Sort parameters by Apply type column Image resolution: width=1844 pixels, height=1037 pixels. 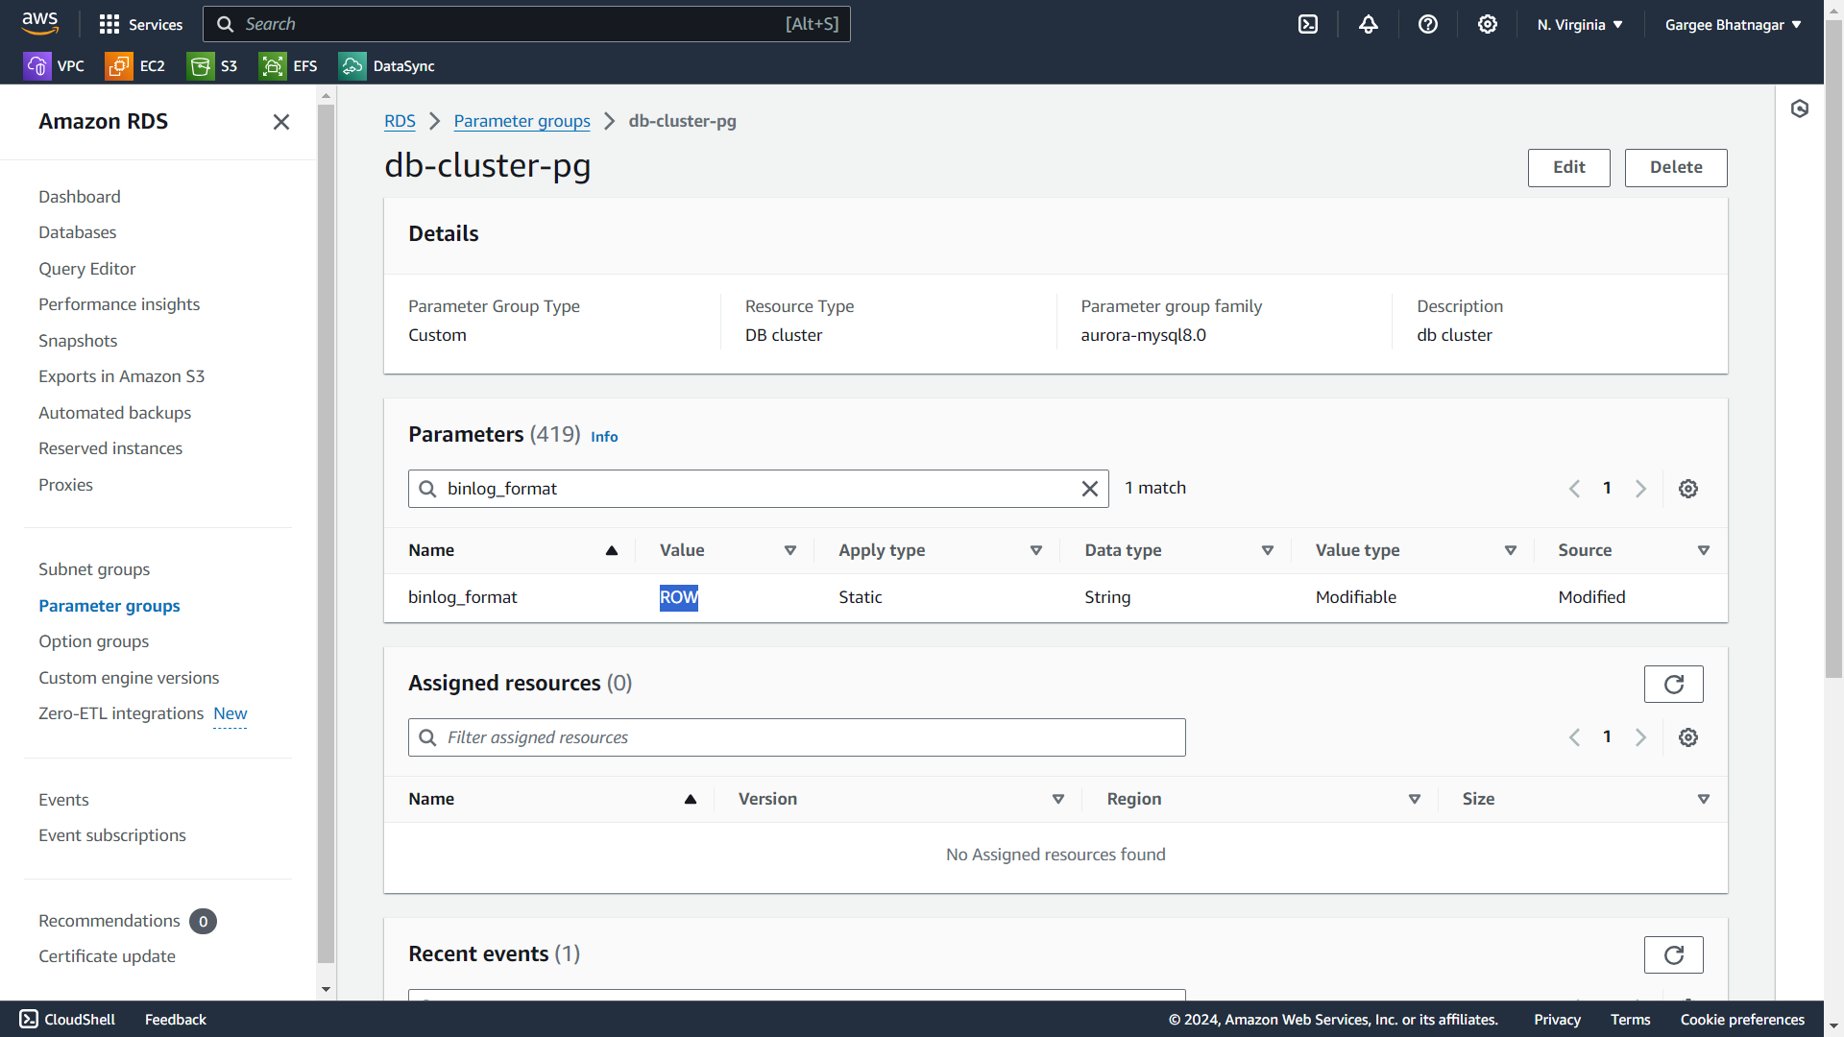click(x=1035, y=550)
